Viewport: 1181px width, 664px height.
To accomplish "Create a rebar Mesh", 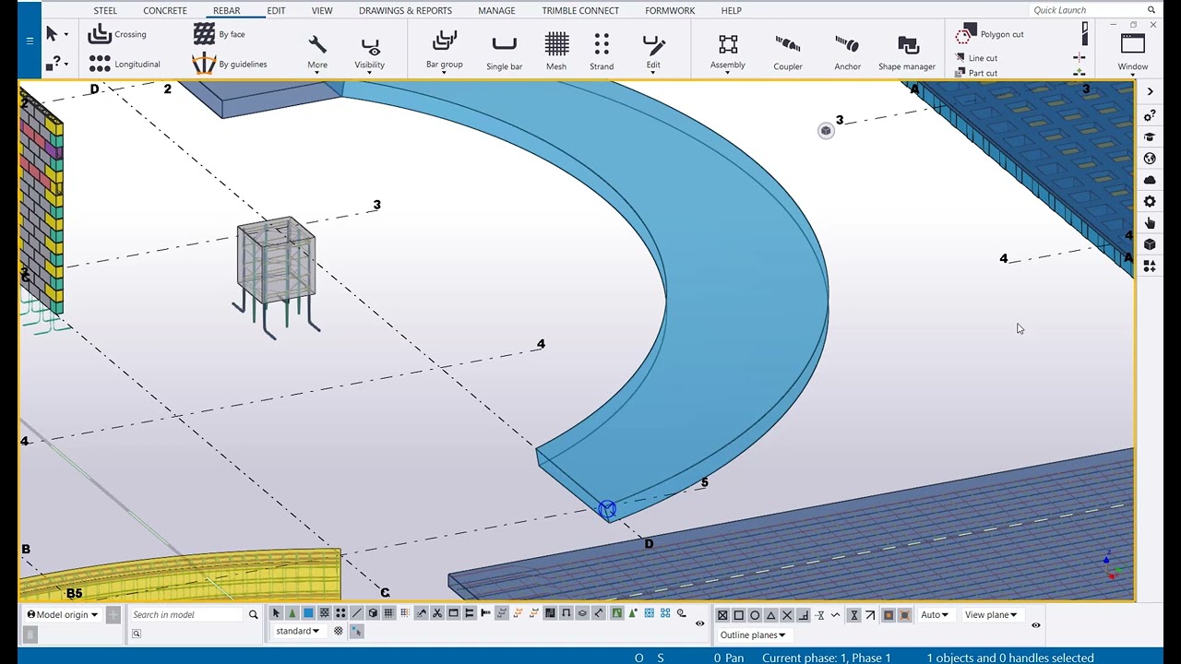I will coord(556,51).
